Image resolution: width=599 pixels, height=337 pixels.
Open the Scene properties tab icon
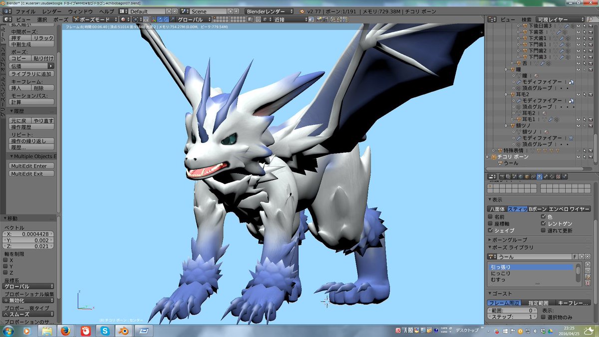coord(514,177)
